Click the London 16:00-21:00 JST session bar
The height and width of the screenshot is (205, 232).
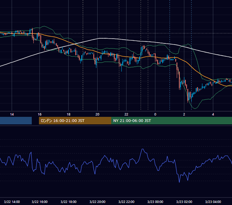tap(75, 121)
